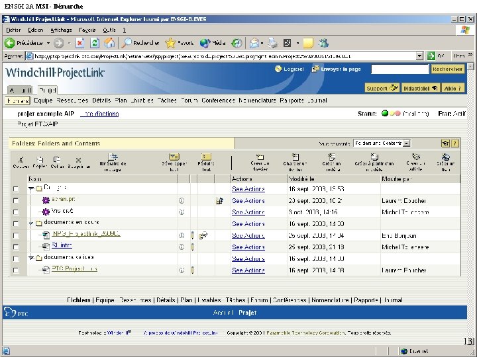477x357 pixels.
Task: Tick checkbox for PTC ProjectLink document row
Action: click(x=16, y=270)
